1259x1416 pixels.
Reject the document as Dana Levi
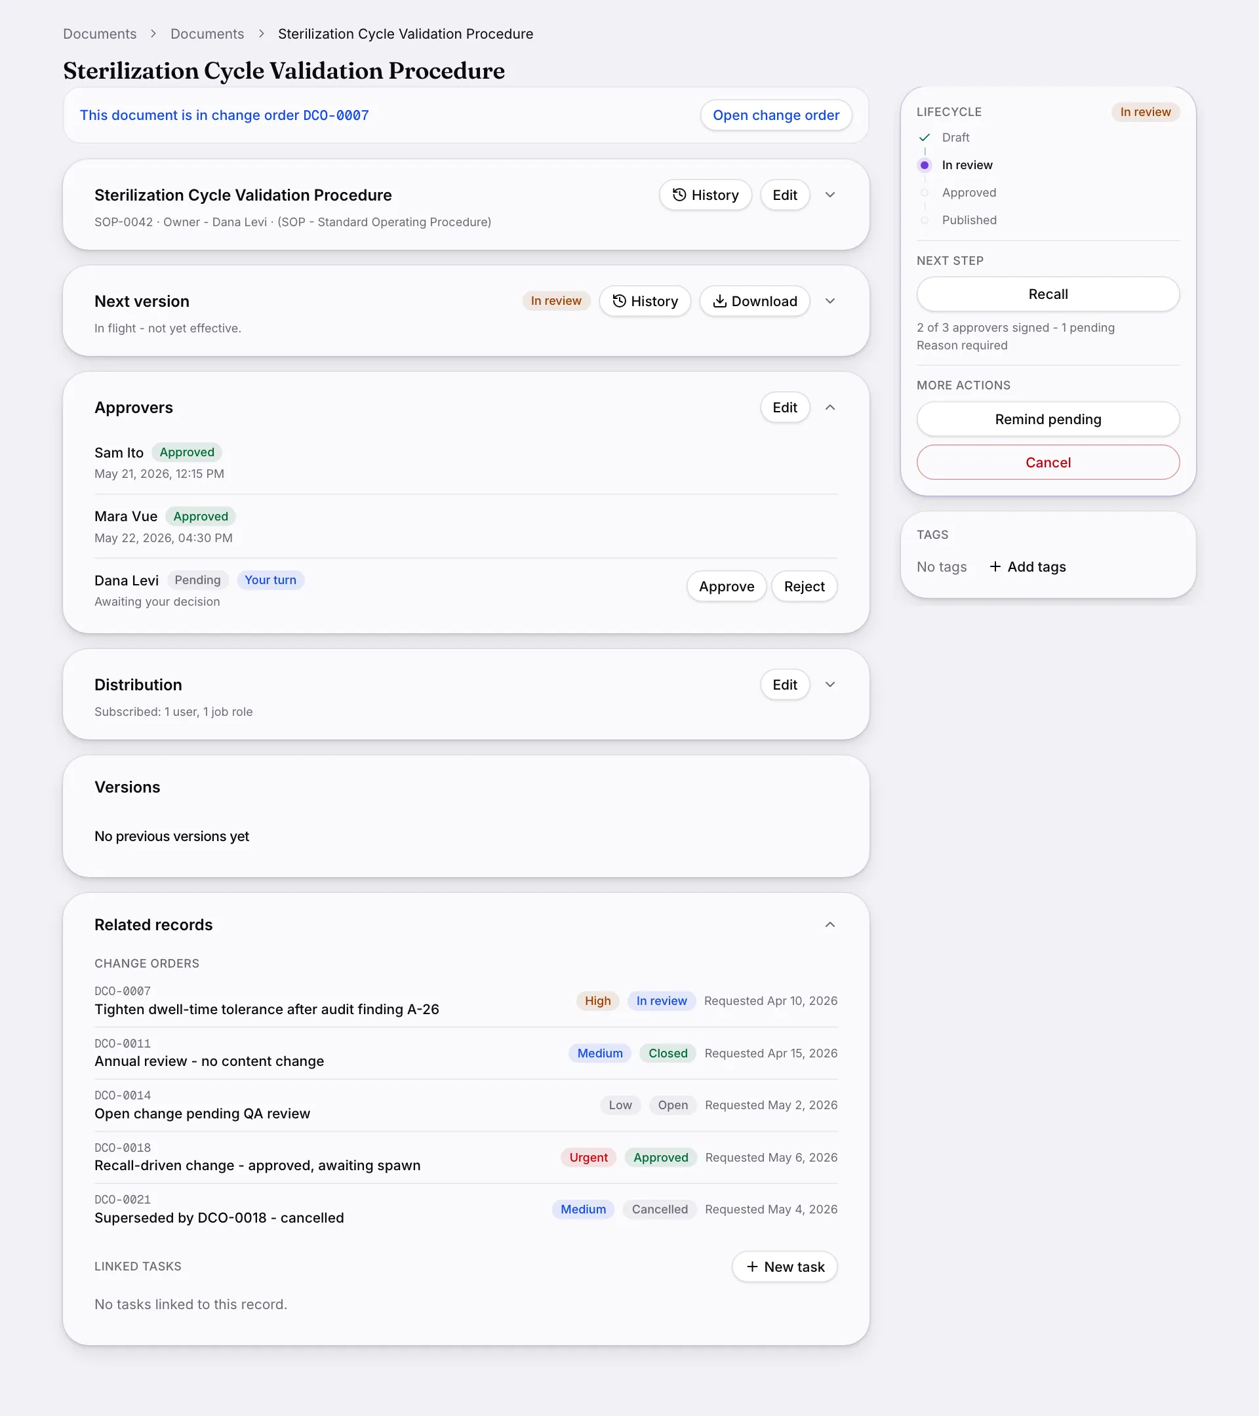tap(804, 586)
